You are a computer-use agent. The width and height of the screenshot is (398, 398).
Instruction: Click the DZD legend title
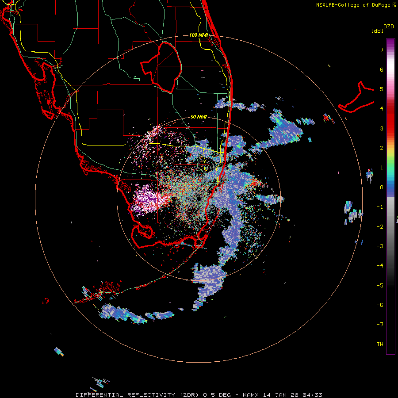click(389, 27)
